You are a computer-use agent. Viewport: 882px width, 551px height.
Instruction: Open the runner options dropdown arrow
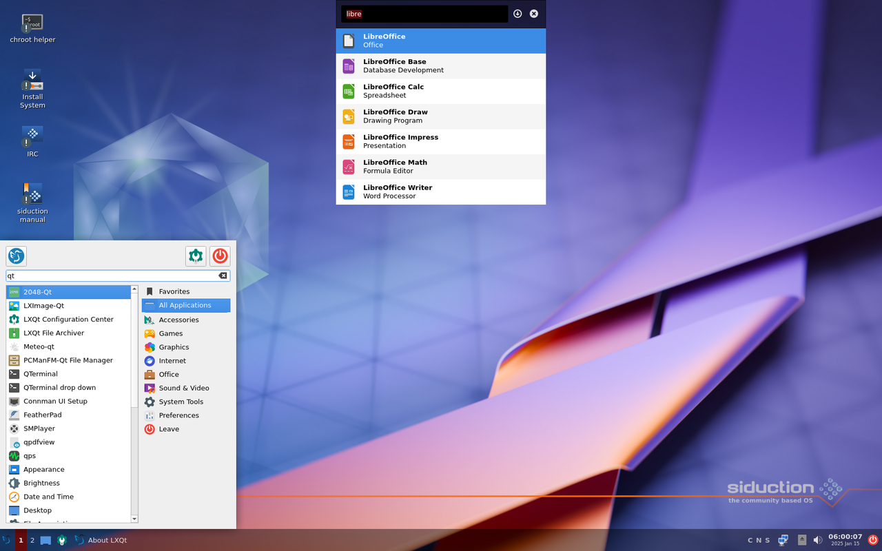point(517,14)
